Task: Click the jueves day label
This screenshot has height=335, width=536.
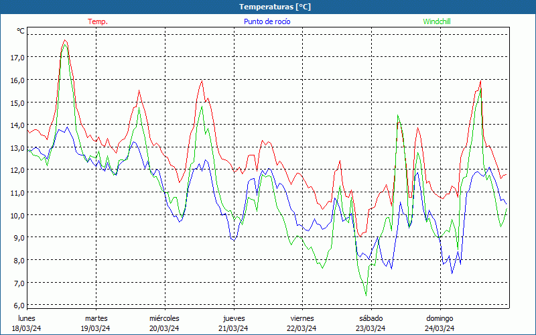Action: point(234,318)
